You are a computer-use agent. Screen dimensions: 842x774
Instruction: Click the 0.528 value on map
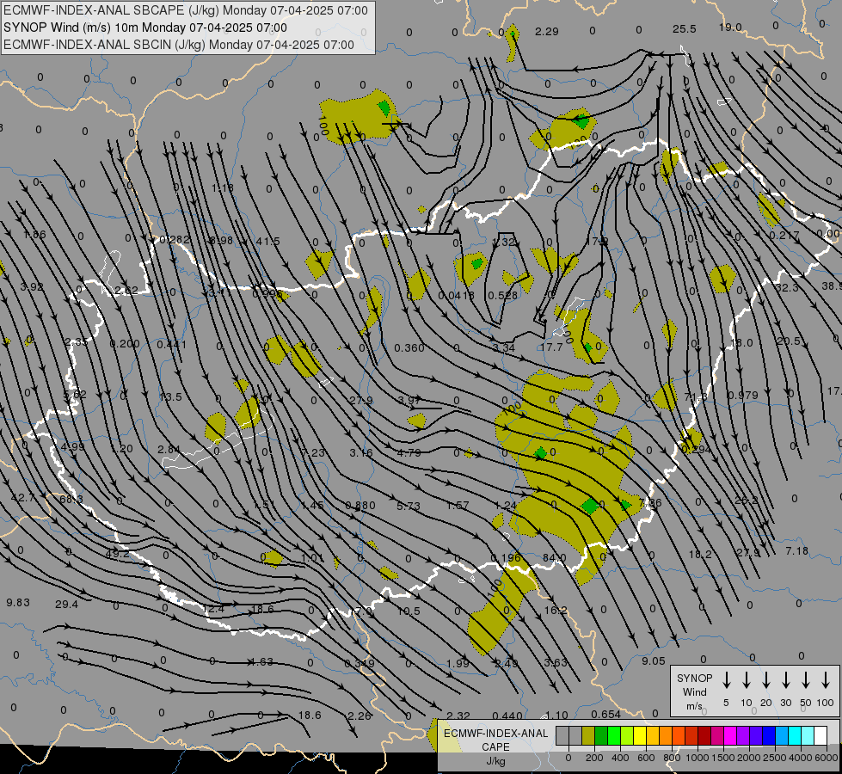pos(502,296)
